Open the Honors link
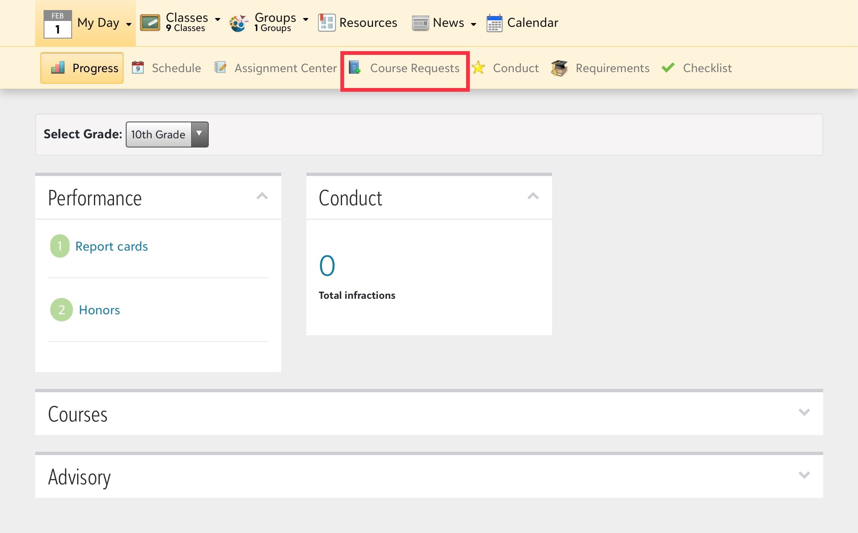The height and width of the screenshot is (533, 858). (99, 310)
